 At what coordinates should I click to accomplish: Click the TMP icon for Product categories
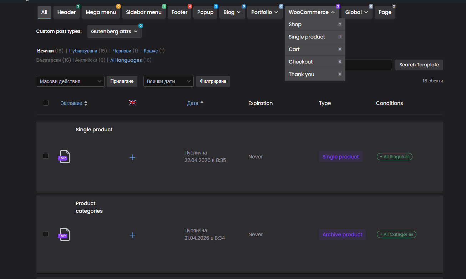pyautogui.click(x=64, y=234)
